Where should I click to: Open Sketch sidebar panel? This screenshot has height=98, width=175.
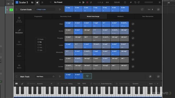click(x=19, y=66)
